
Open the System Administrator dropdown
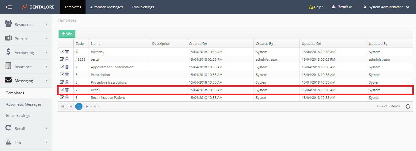coord(386,7)
